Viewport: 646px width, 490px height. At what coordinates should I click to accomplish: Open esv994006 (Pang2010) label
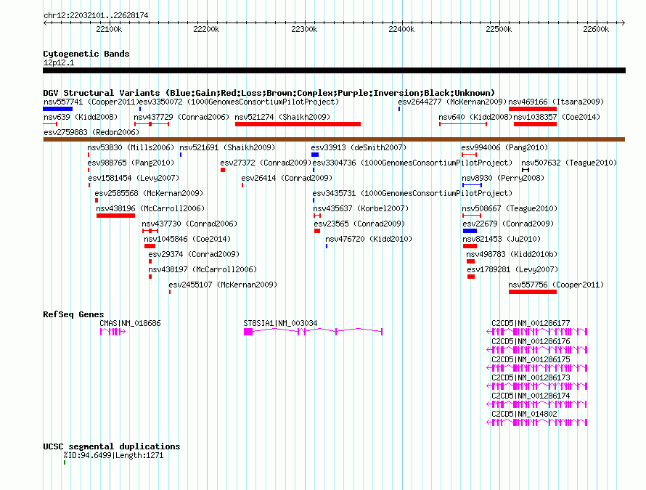point(504,147)
